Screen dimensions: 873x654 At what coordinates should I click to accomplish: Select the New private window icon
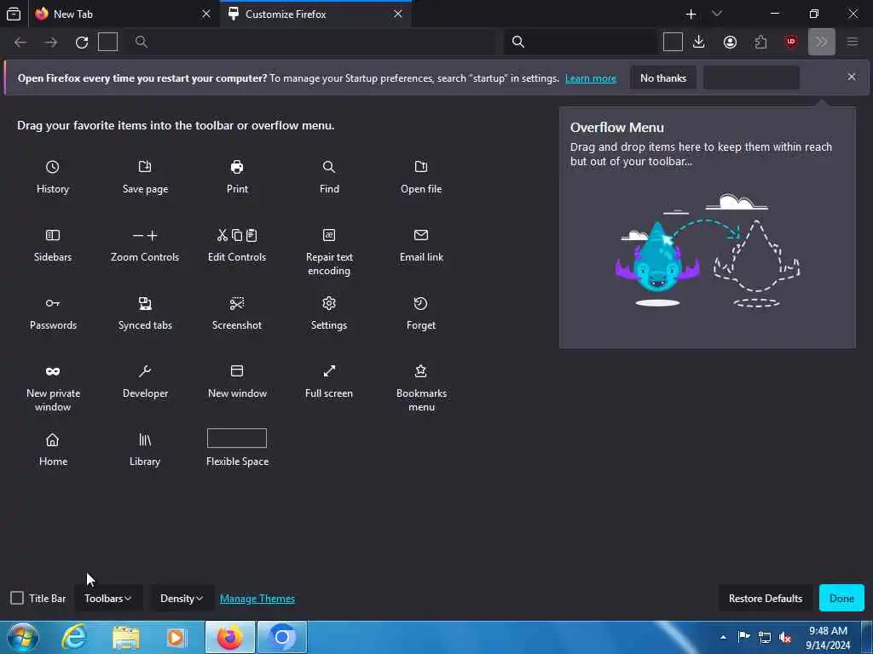(x=52, y=371)
